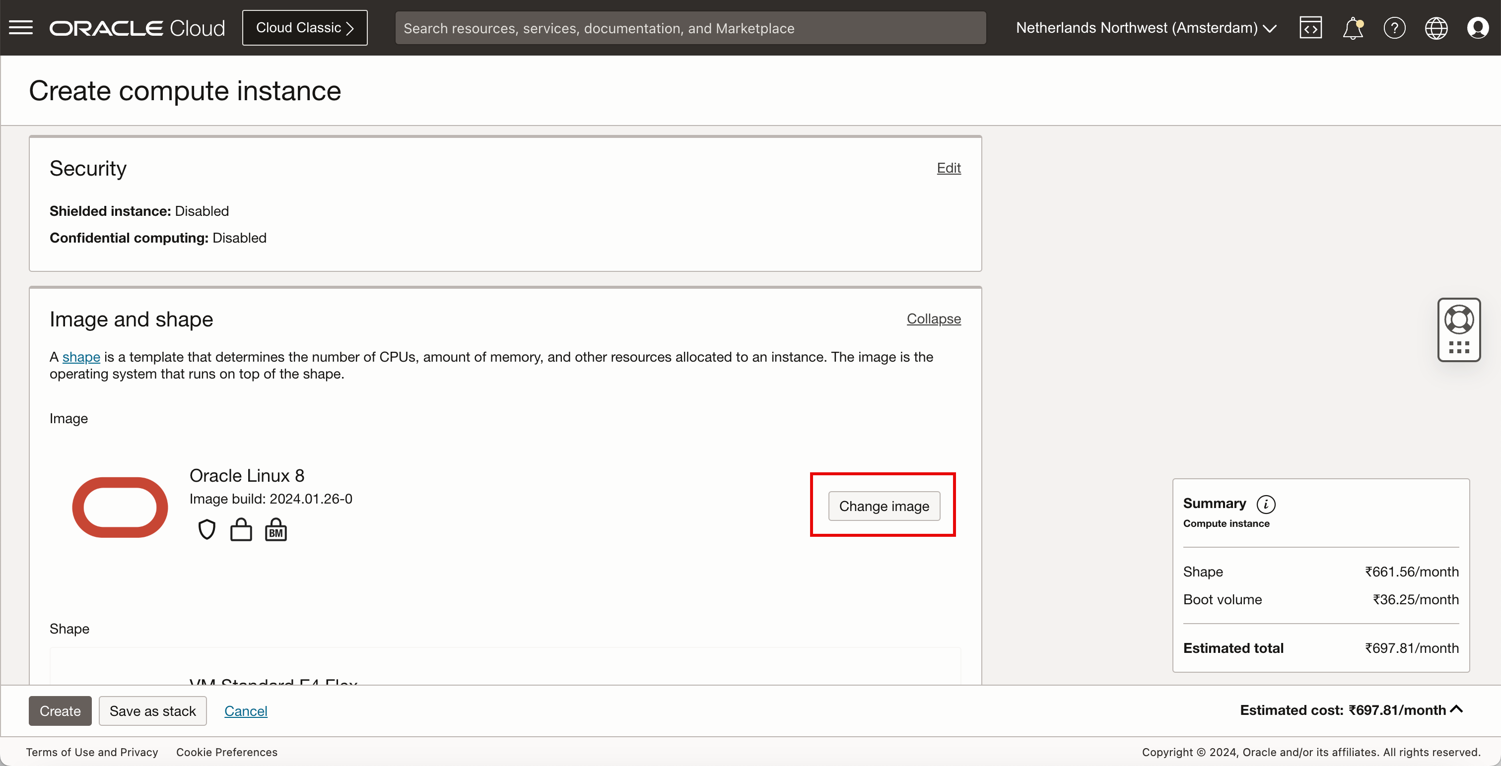Open the hamburger navigation menu
Viewport: 1501px width, 766px height.
point(21,27)
